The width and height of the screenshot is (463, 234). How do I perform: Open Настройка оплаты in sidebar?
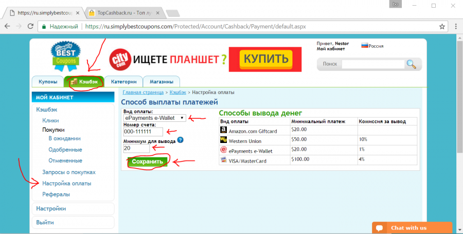coord(67,183)
